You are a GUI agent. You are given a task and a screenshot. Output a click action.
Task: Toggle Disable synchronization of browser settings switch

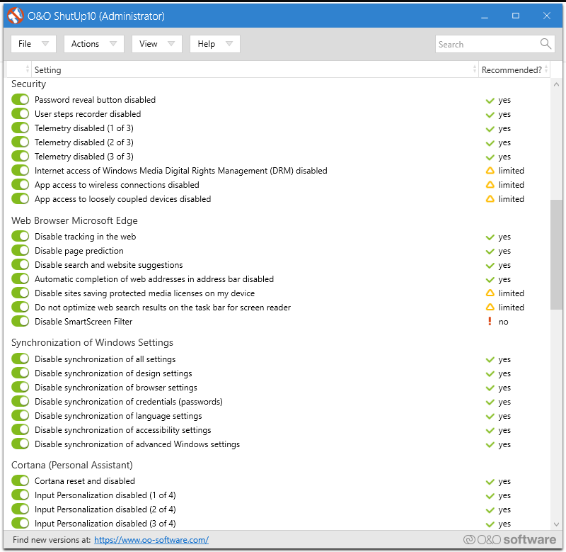pyautogui.click(x=21, y=387)
